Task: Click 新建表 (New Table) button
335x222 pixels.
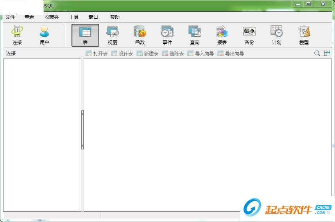Action: click(x=147, y=53)
